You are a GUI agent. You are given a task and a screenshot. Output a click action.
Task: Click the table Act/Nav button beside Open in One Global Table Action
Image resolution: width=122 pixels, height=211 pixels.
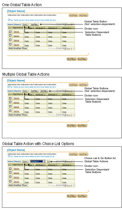[x=34, y=24]
